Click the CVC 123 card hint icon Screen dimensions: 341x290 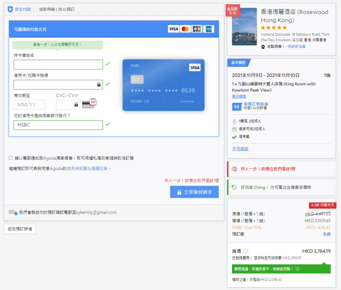(x=90, y=103)
